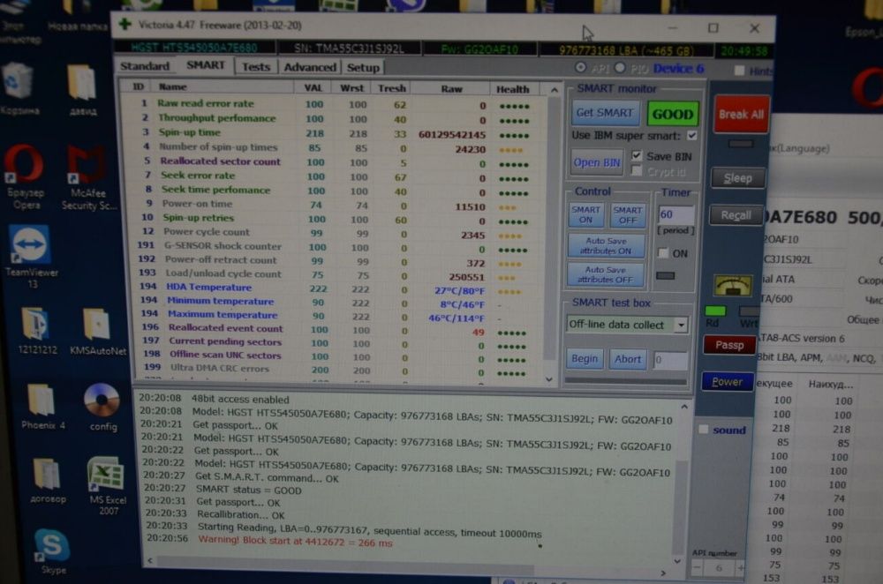The width and height of the screenshot is (883, 584).
Task: Expand the Off-line data collect dropdown
Action: click(x=682, y=325)
